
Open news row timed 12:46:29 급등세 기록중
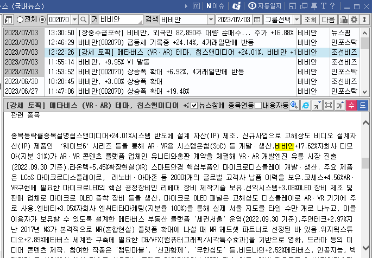182,42
